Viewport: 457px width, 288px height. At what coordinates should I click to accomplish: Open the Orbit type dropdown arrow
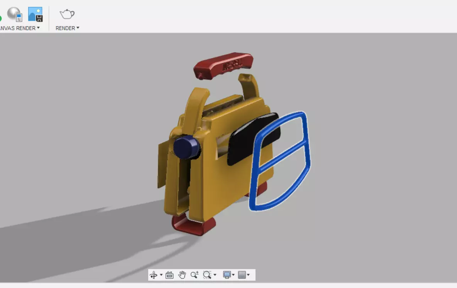point(161,275)
